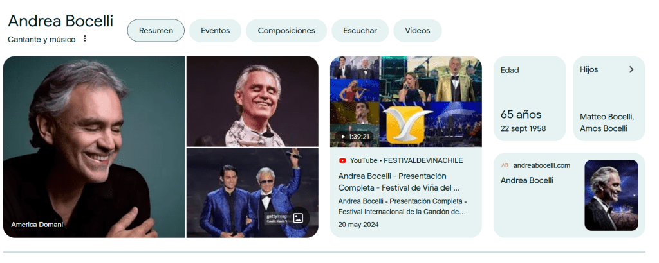Viewport: 659px width, 263px height.
Task: Open the three-dot options menu beside Cantante y músico
Action: coord(84,38)
